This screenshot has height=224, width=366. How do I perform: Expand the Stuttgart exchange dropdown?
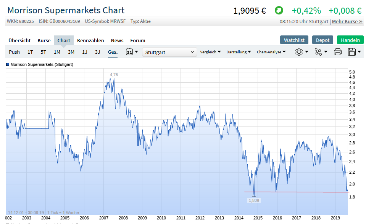(169, 52)
